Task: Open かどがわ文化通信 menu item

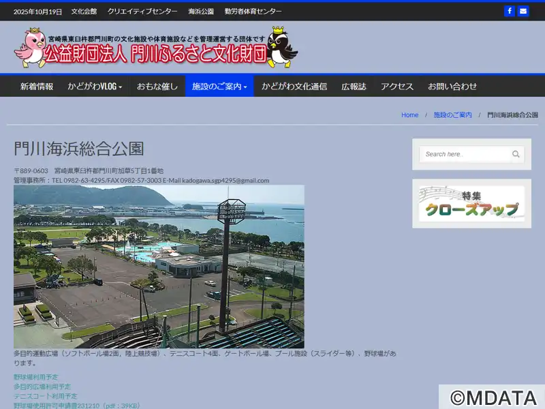Action: [294, 87]
